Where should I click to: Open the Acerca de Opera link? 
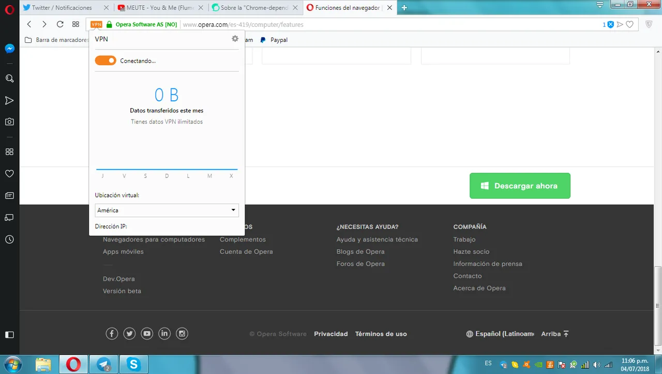[479, 288]
